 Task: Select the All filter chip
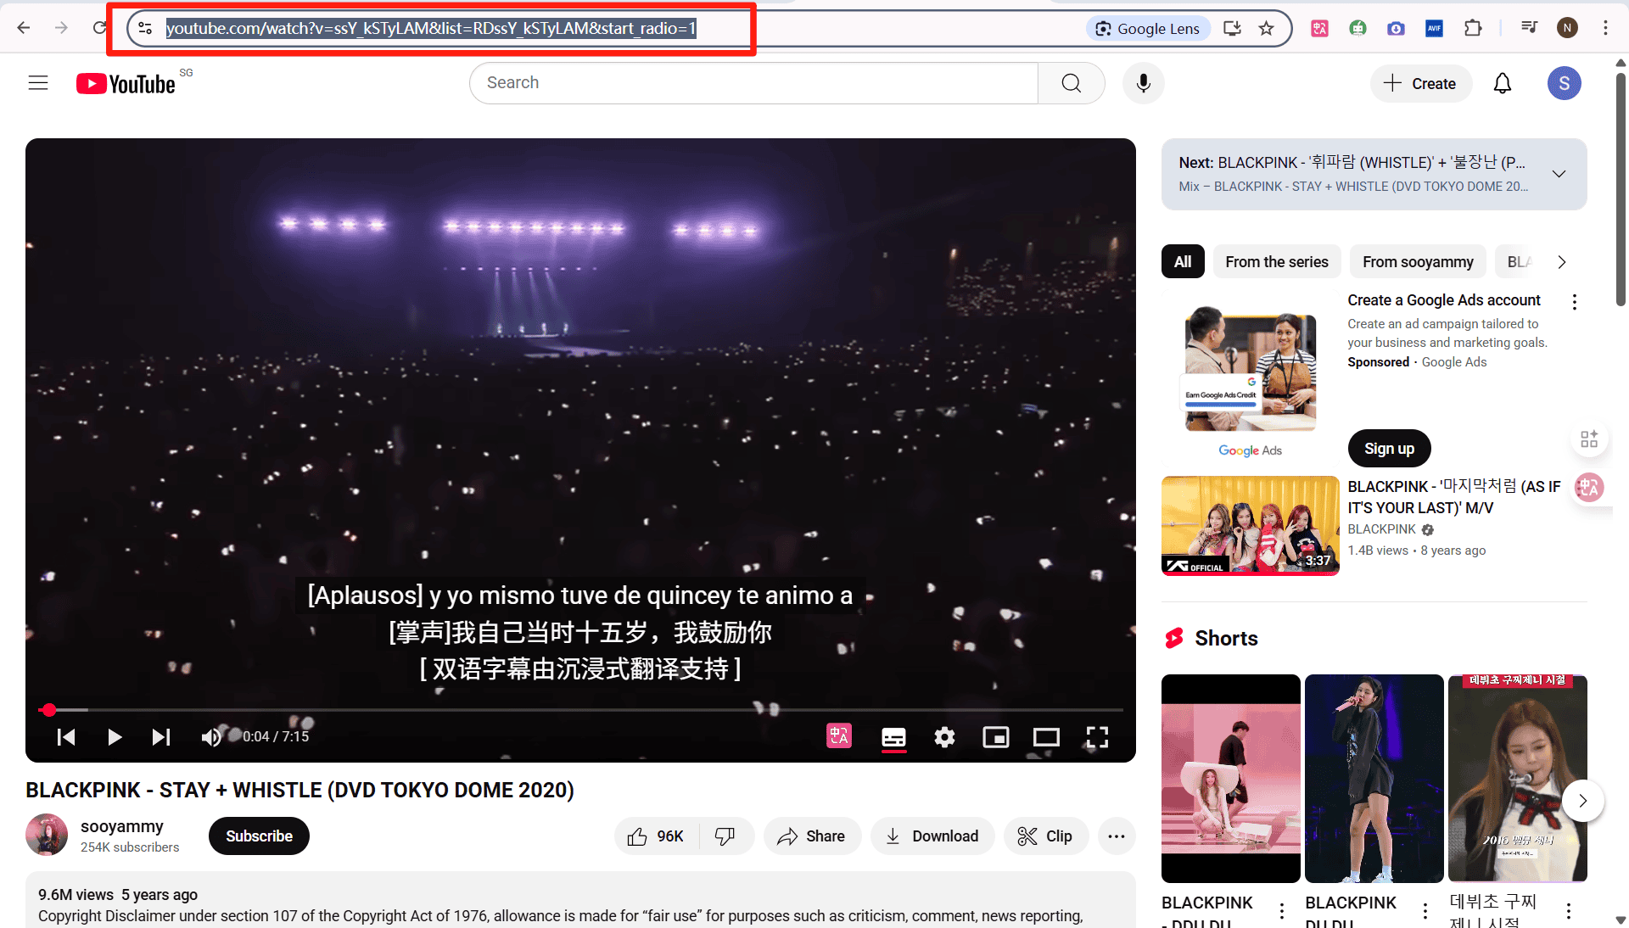[x=1183, y=262]
